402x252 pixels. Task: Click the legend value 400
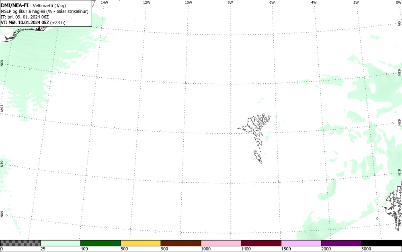click(x=84, y=249)
